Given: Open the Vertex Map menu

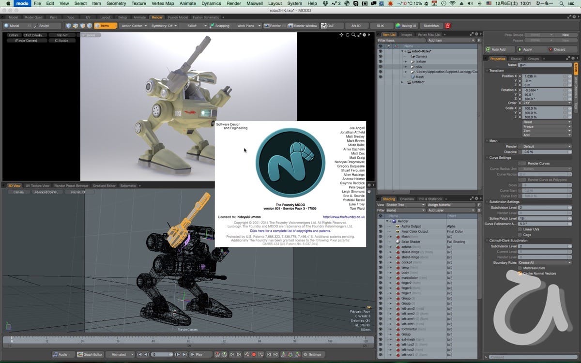Looking at the screenshot, I should pos(163,3).
